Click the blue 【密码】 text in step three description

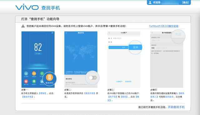pos(124,97)
